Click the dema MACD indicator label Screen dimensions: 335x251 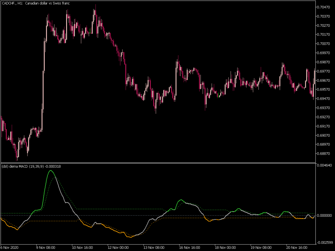pyautogui.click(x=31, y=166)
